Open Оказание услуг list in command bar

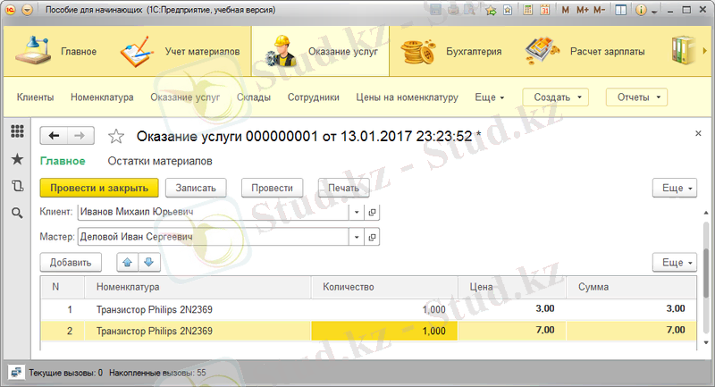[x=185, y=97]
